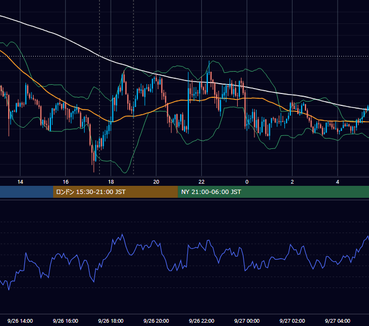Click hour label 20 on time axis
Image resolution: width=369 pixels, height=326 pixels.
156,182
